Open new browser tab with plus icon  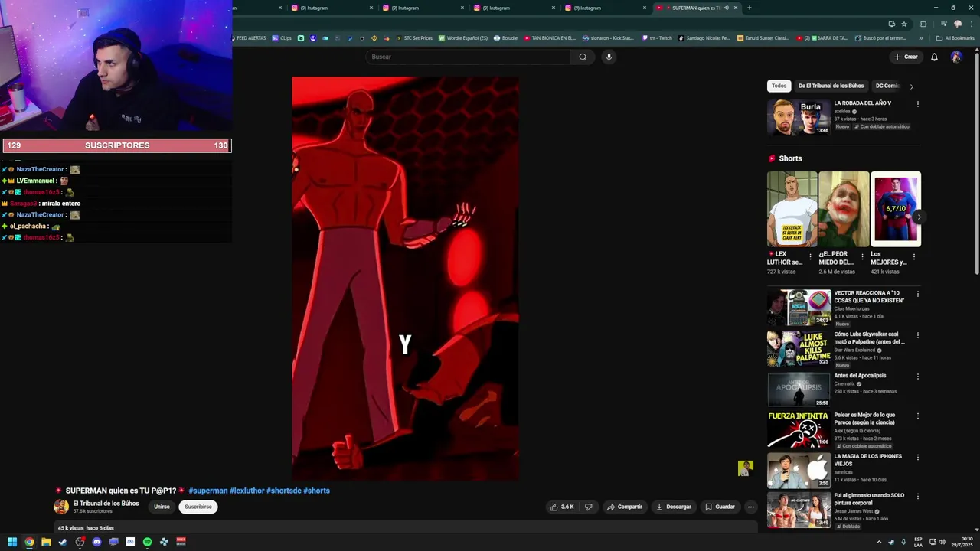(749, 8)
